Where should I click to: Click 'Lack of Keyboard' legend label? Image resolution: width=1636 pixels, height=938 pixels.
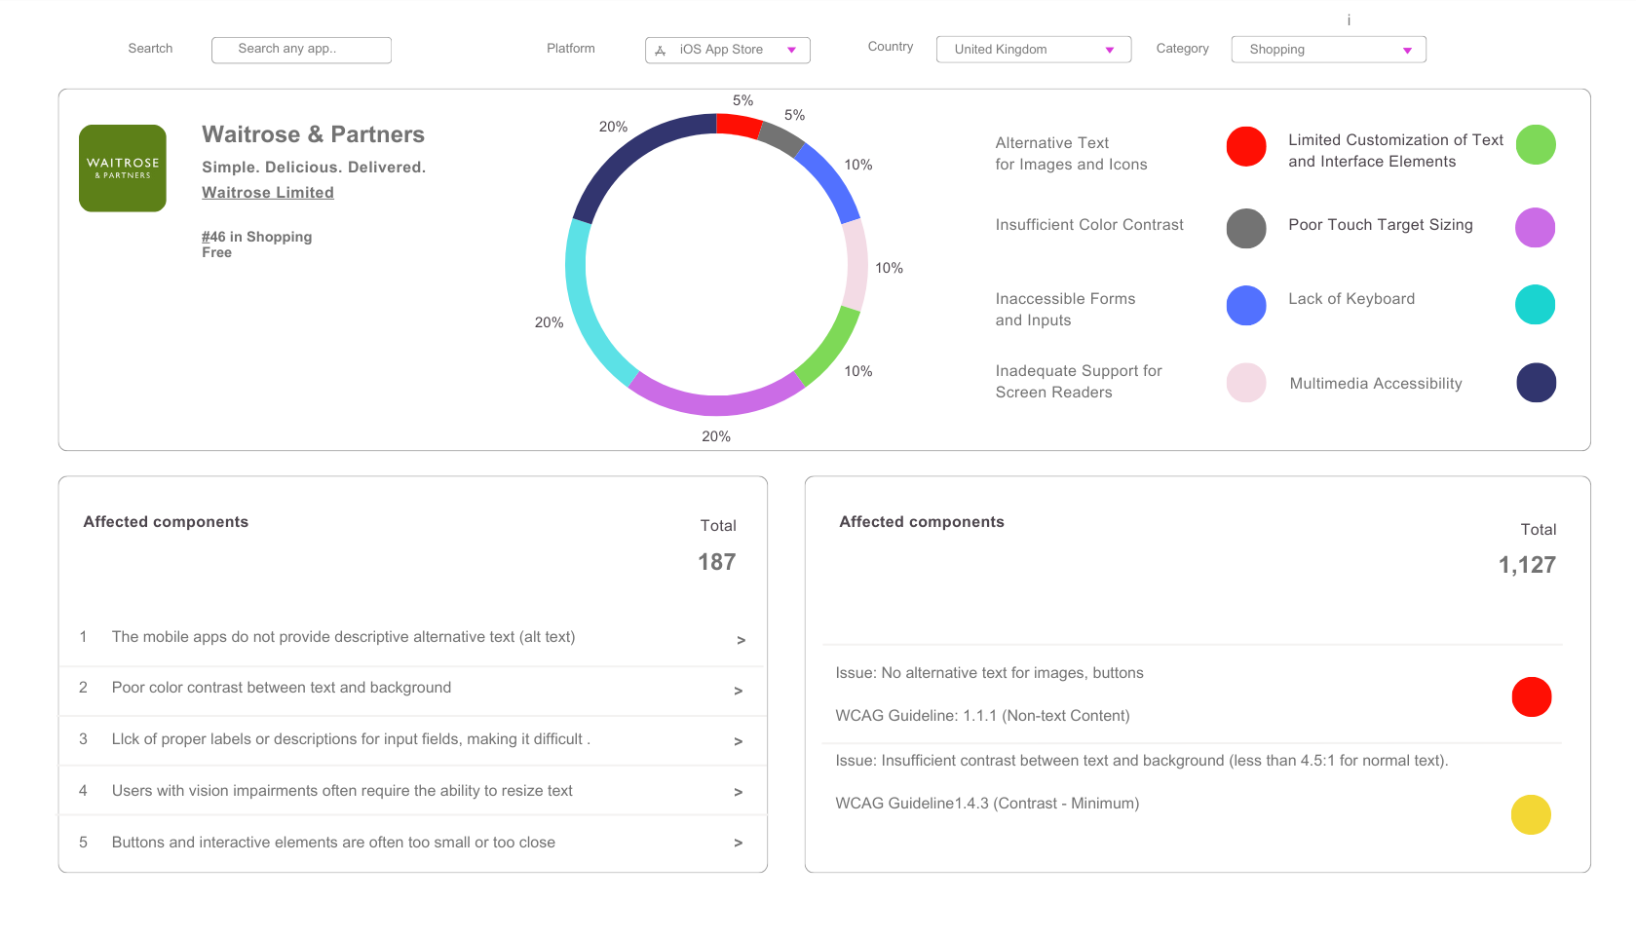coord(1351,299)
